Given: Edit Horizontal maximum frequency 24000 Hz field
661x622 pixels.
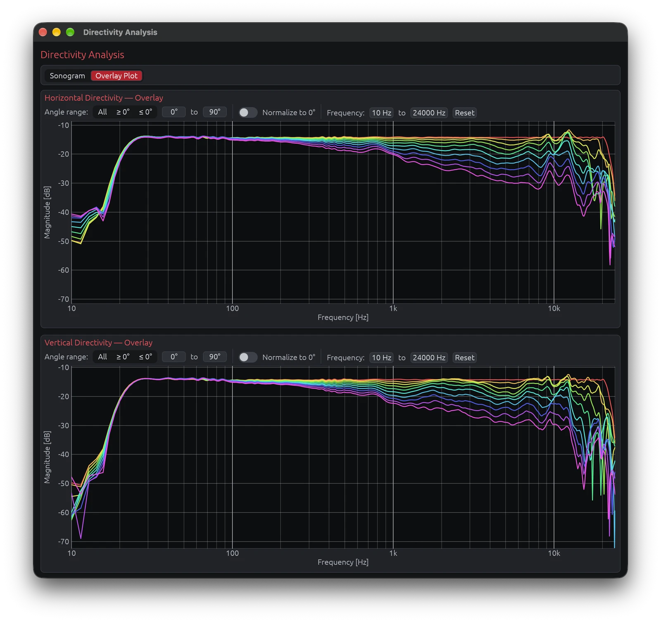Looking at the screenshot, I should (x=429, y=113).
